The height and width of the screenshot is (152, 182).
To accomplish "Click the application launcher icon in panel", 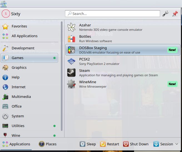I will point(4,4).
